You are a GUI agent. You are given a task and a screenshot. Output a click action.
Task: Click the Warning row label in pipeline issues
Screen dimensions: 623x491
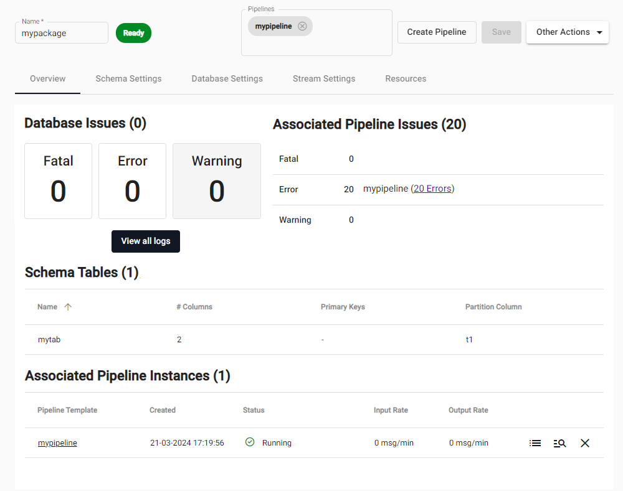point(295,220)
